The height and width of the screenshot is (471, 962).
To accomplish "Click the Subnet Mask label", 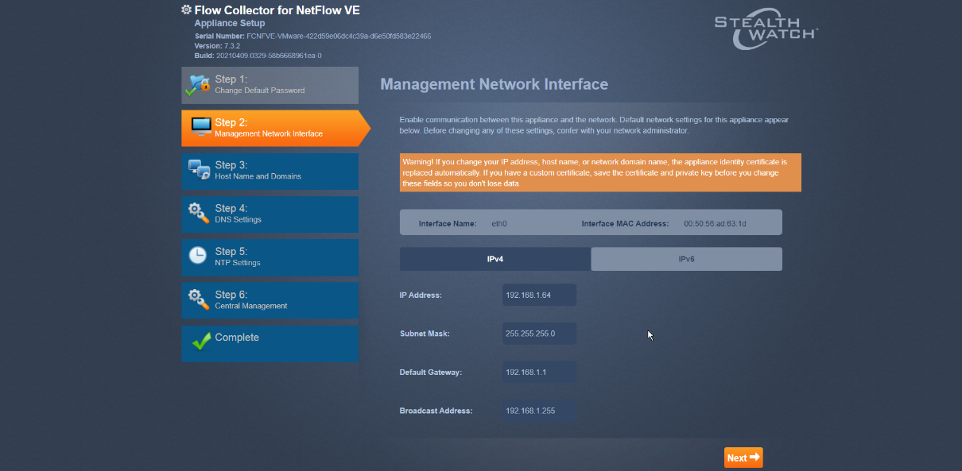I will 425,334.
